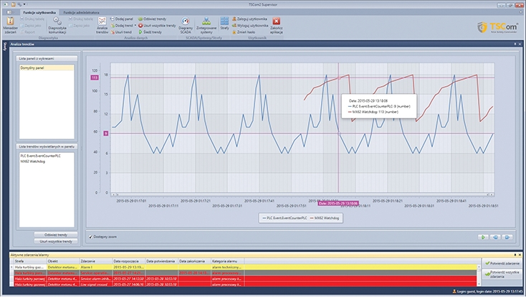Click the step forward chart navigation button

pyautogui.click(x=507, y=237)
